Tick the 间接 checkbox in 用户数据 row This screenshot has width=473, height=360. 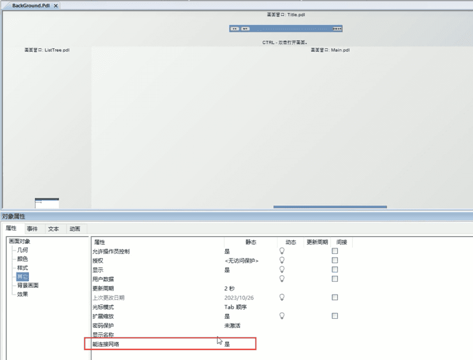335,279
